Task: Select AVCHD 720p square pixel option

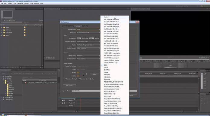Action: [x=115, y=58]
